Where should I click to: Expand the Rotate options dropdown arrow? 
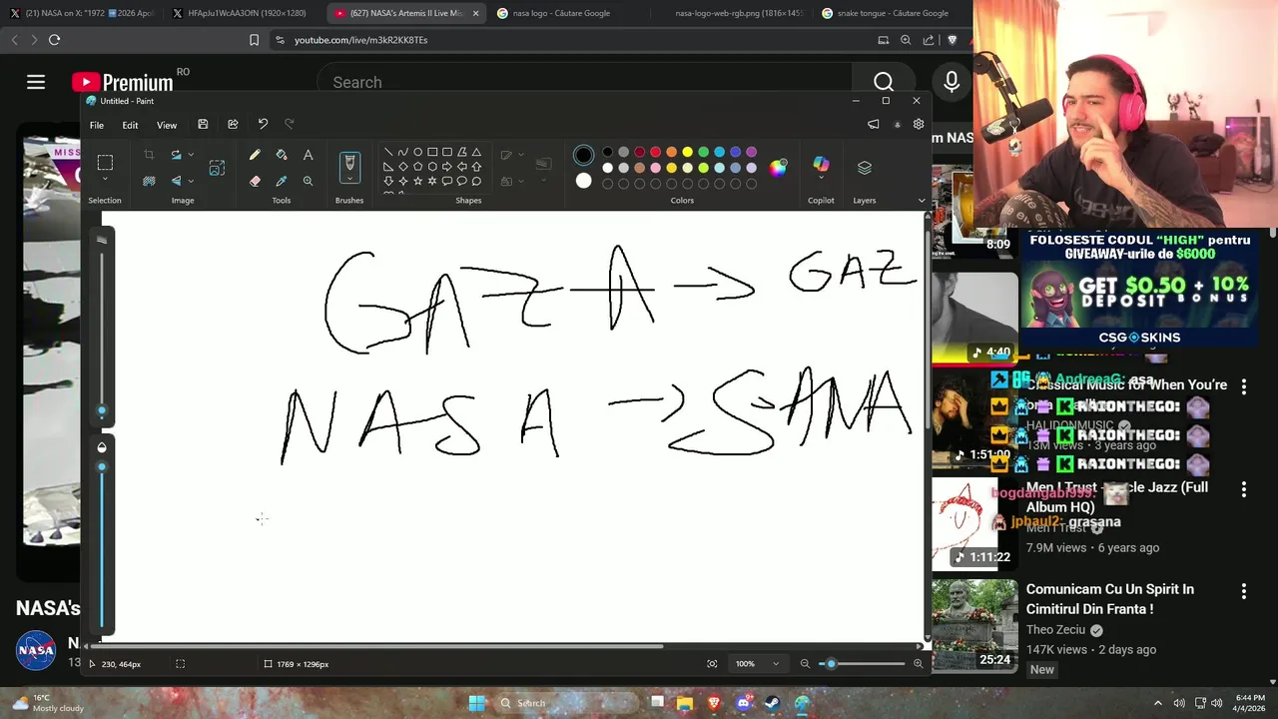191,155
